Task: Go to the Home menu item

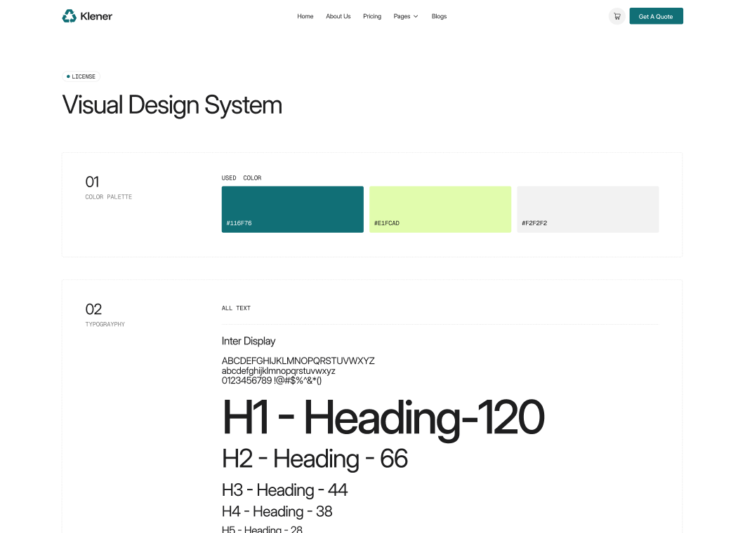Action: [305, 16]
